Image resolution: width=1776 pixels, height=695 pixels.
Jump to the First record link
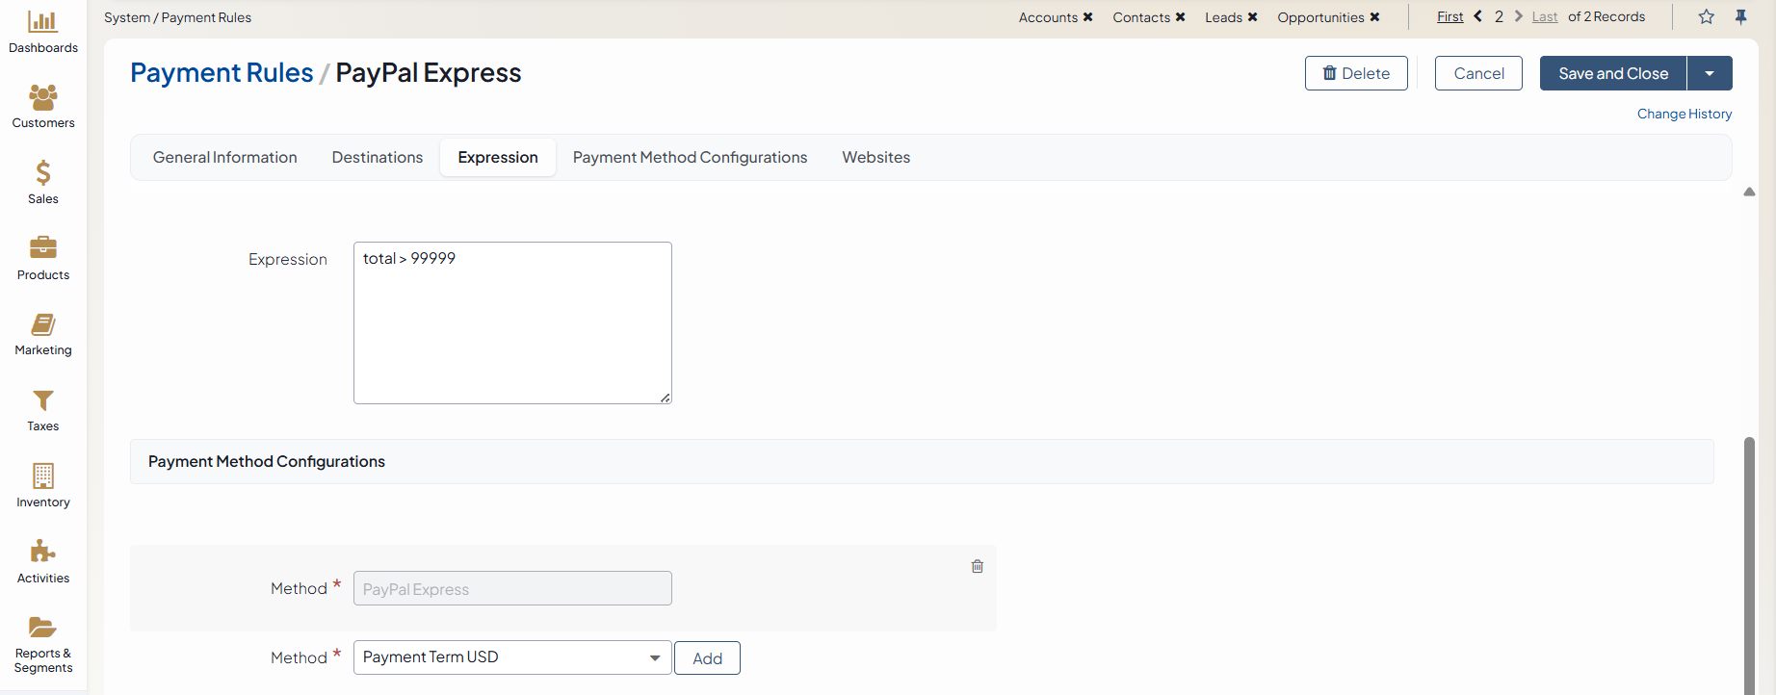point(1450,16)
